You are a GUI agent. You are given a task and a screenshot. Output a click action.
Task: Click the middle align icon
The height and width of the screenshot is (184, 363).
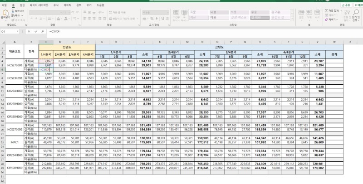[89, 13]
